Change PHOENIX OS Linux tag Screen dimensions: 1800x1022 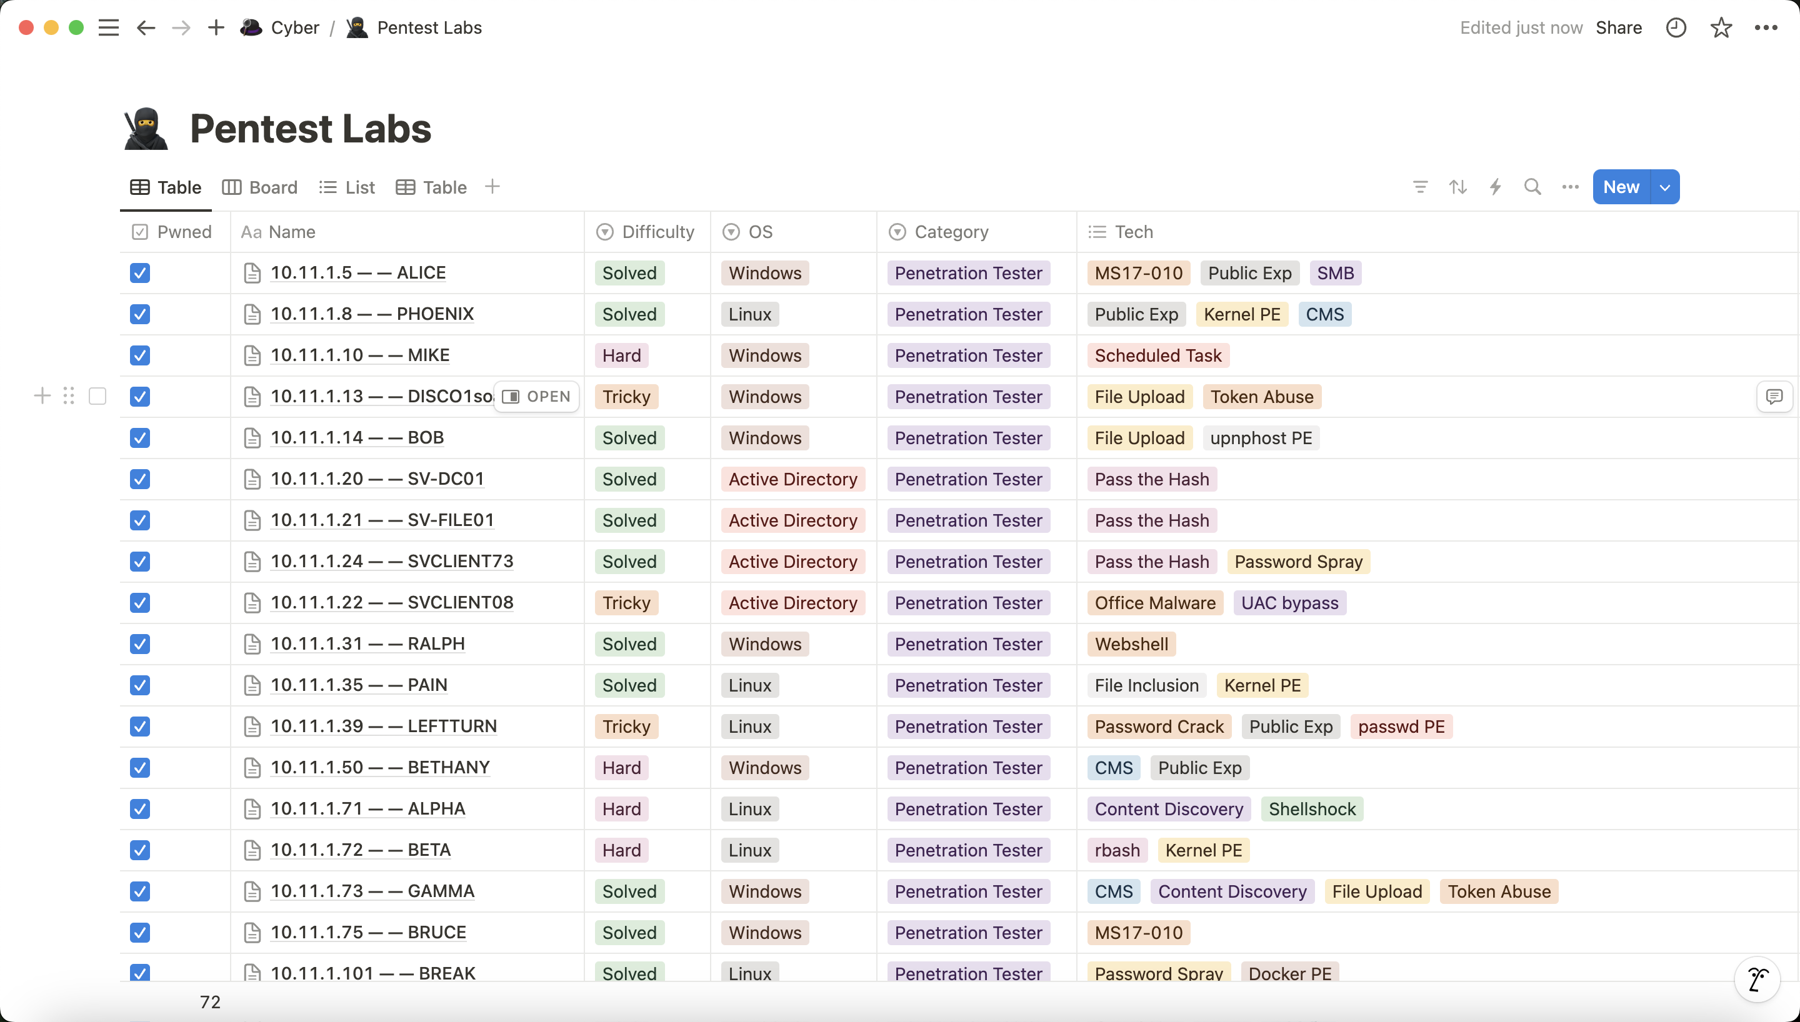750,314
